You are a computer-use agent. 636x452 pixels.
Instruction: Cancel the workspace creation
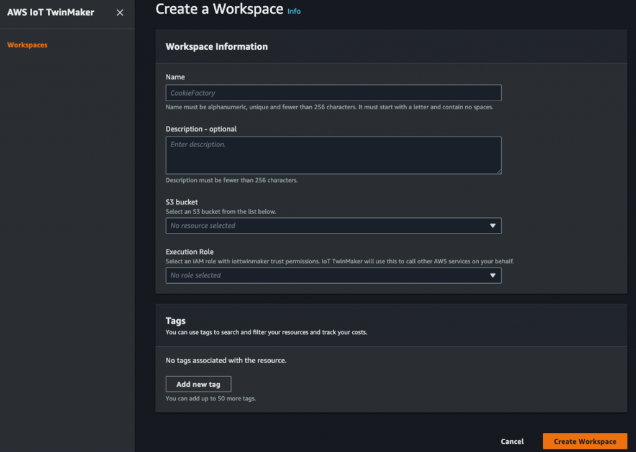(x=512, y=441)
